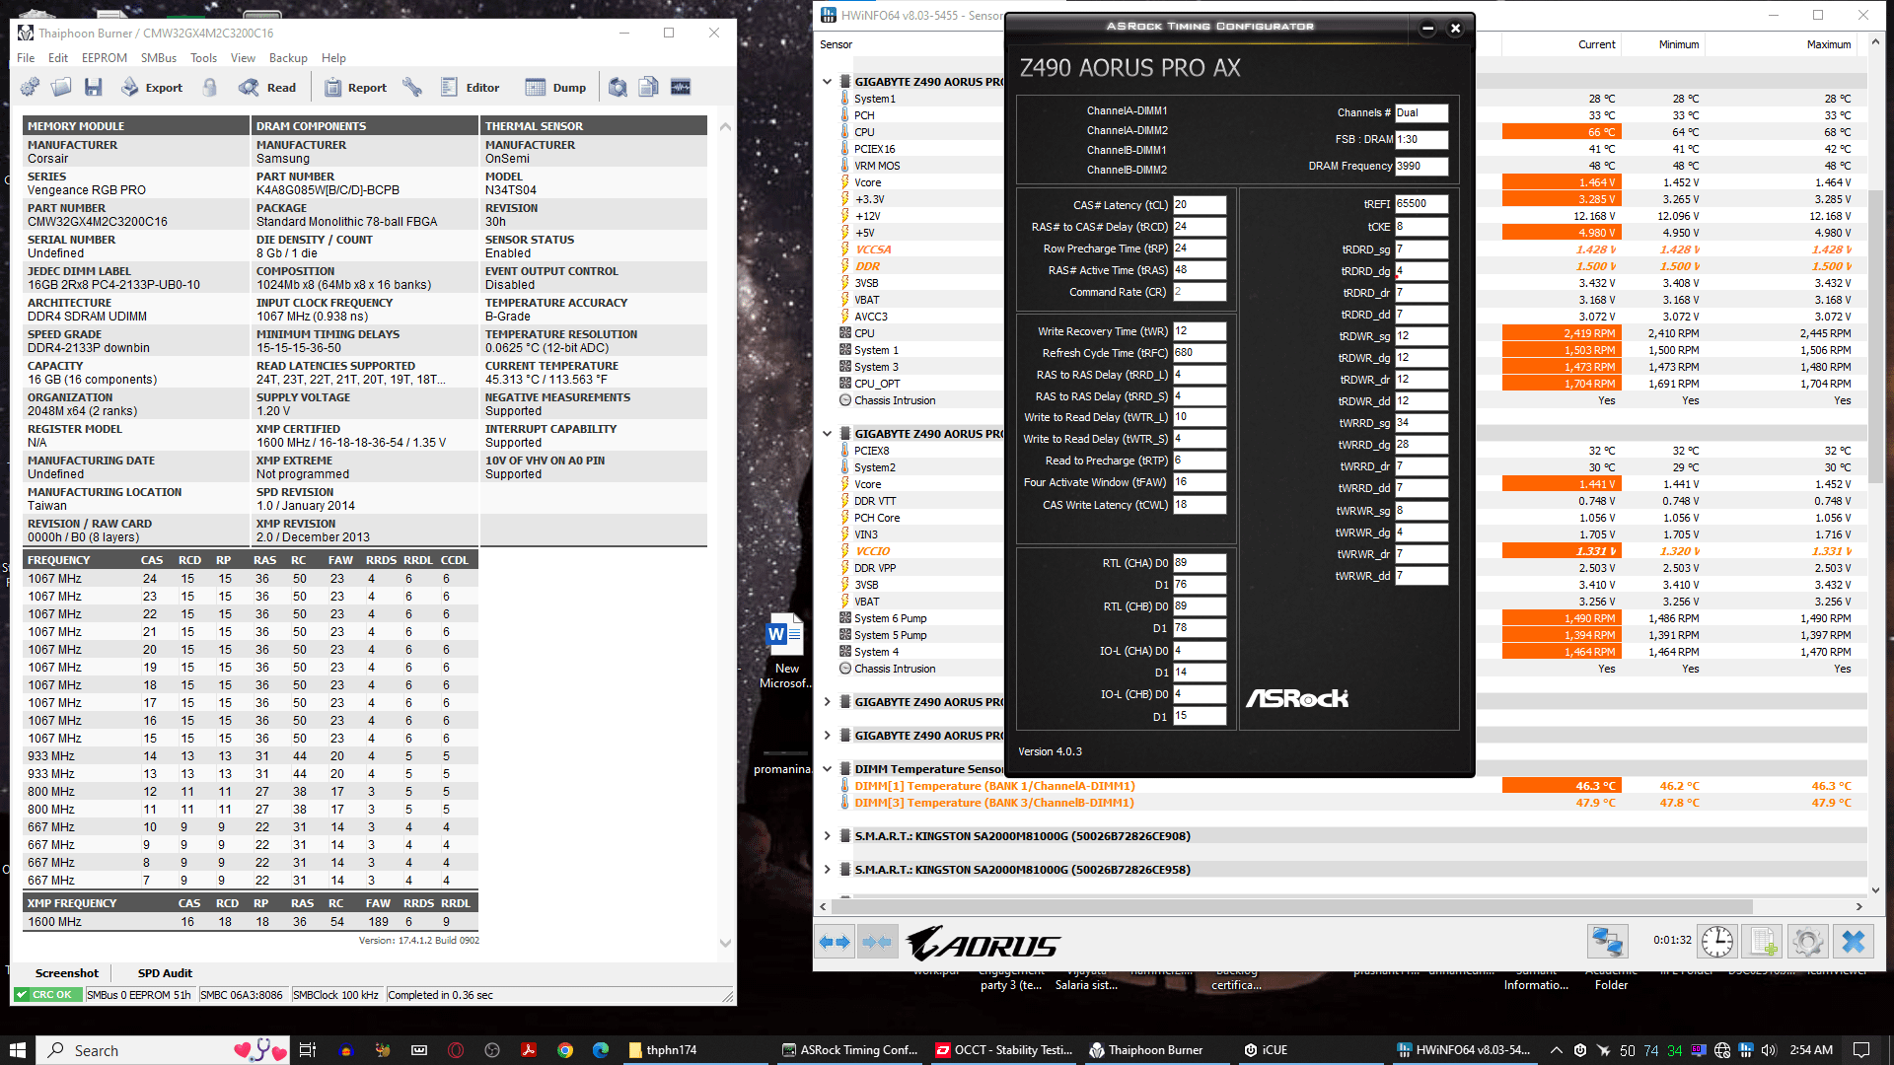Launch Google Chrome from the taskbar
Image resolution: width=1894 pixels, height=1065 pixels.
tap(565, 1050)
